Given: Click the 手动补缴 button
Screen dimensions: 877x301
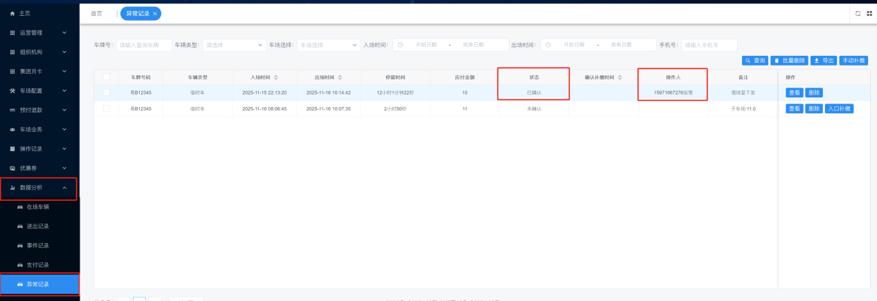Looking at the screenshot, I should (x=855, y=60).
